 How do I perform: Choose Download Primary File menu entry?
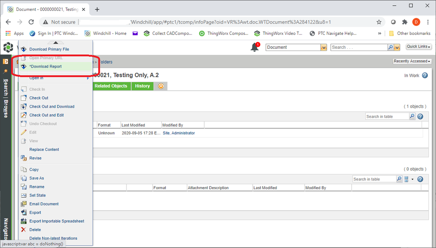(49, 49)
